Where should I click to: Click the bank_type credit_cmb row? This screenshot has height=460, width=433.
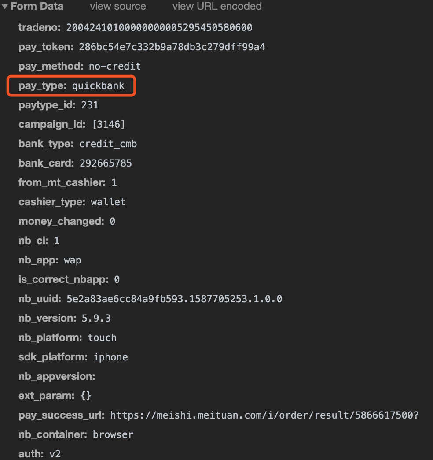click(77, 144)
